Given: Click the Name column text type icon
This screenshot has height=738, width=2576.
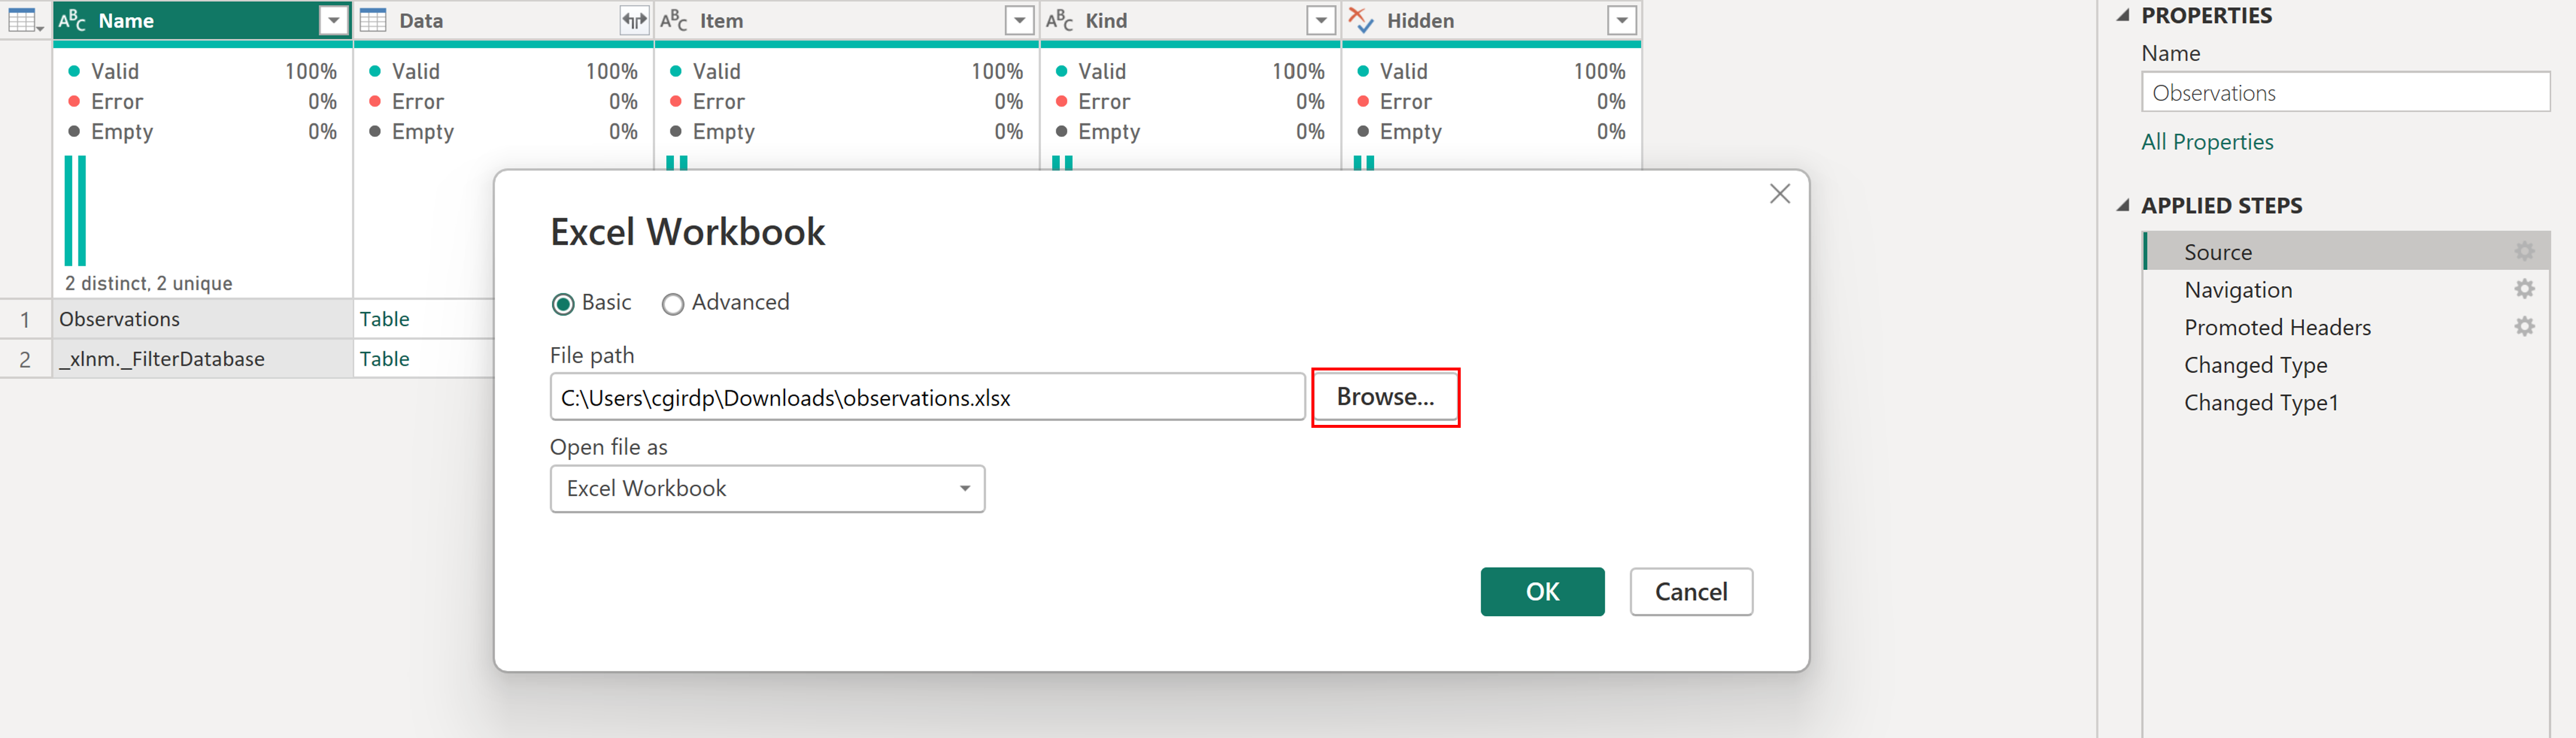Looking at the screenshot, I should (x=73, y=20).
